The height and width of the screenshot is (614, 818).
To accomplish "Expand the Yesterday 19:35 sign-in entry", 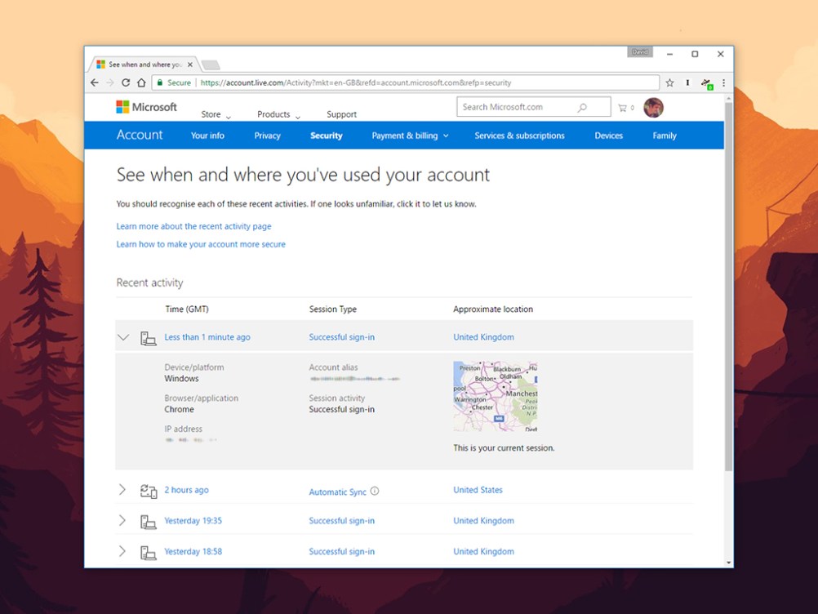I will [122, 520].
